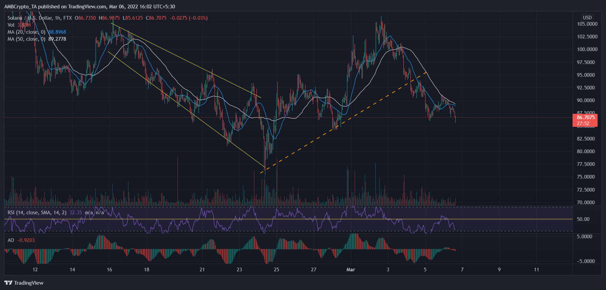Open the USD currency selector

coord(587,17)
